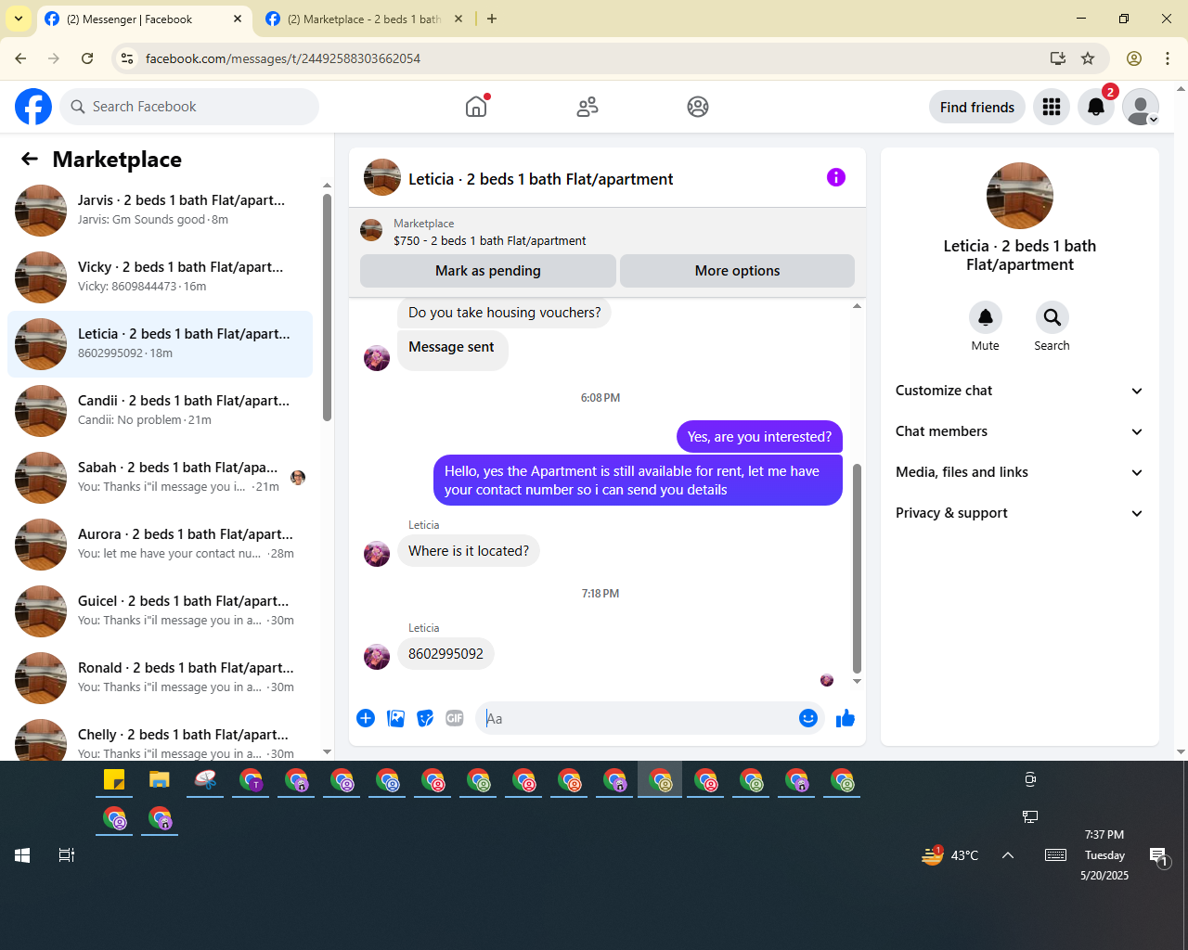This screenshot has width=1188, height=950.
Task: Close the Marketplace browser tab
Action: (458, 19)
